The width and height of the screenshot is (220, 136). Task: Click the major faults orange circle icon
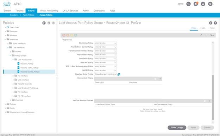click(68, 35)
